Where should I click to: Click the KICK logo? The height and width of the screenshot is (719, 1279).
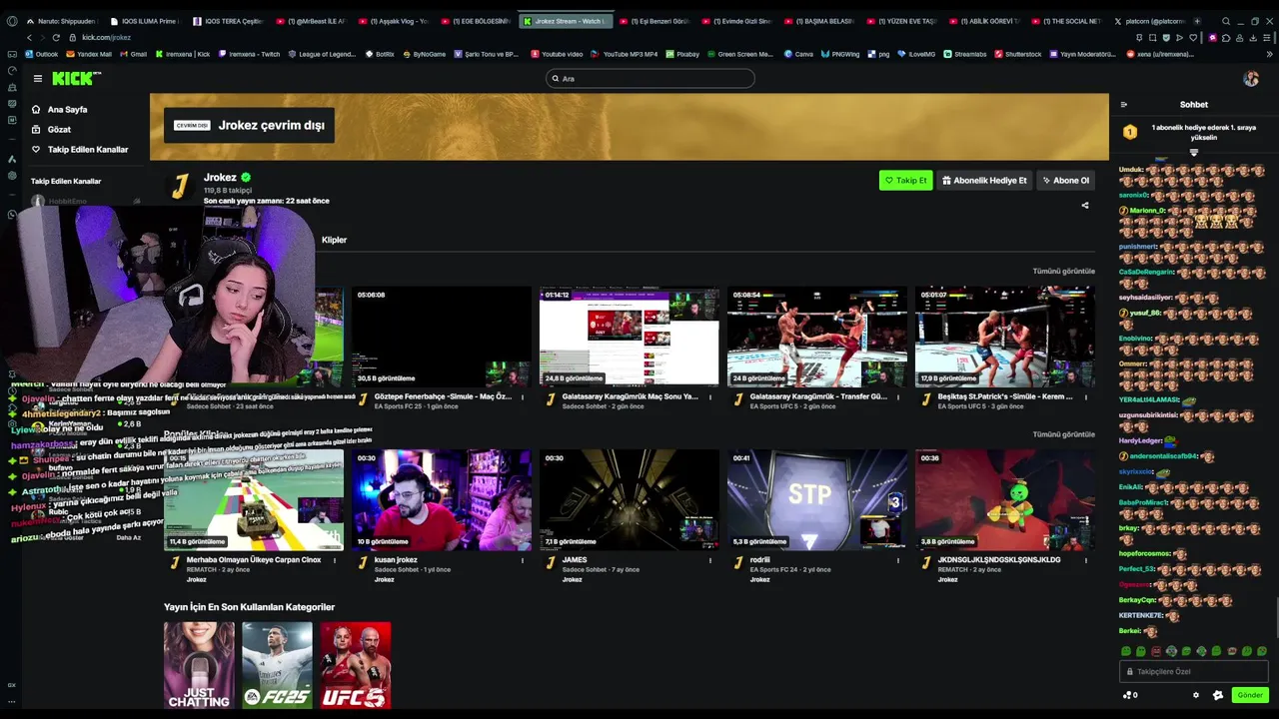tap(75, 78)
